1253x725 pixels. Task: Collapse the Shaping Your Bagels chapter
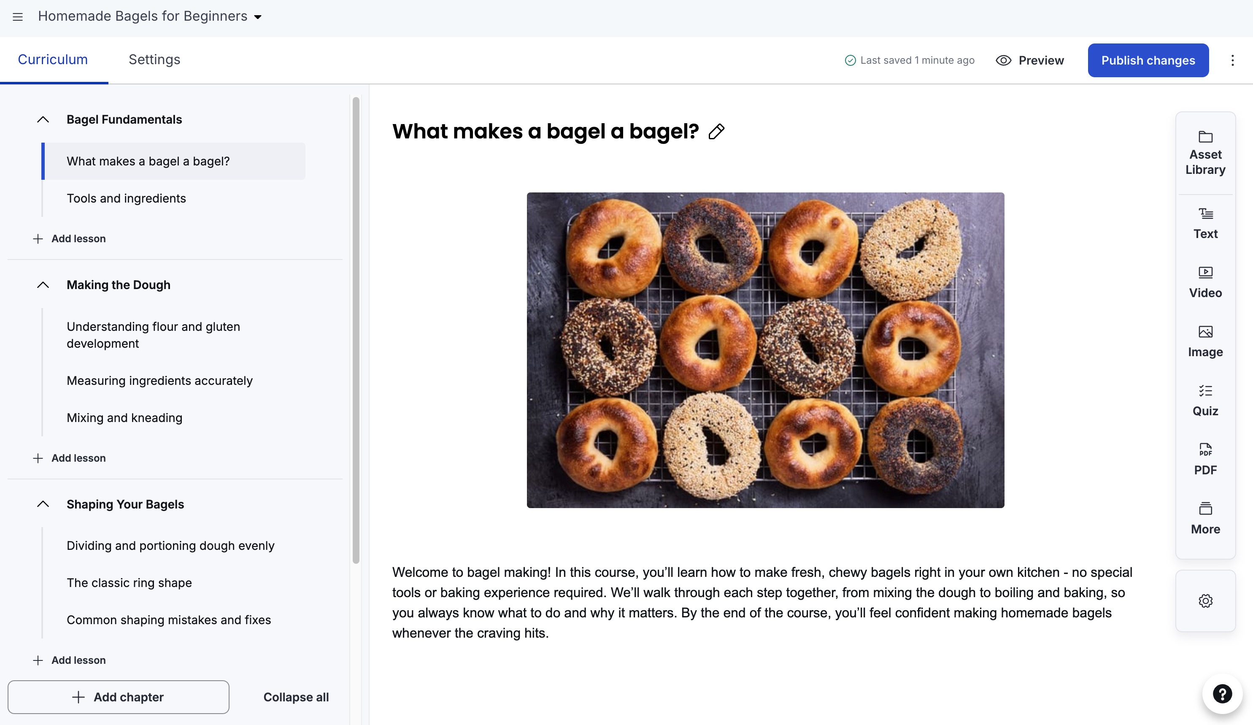[43, 504]
